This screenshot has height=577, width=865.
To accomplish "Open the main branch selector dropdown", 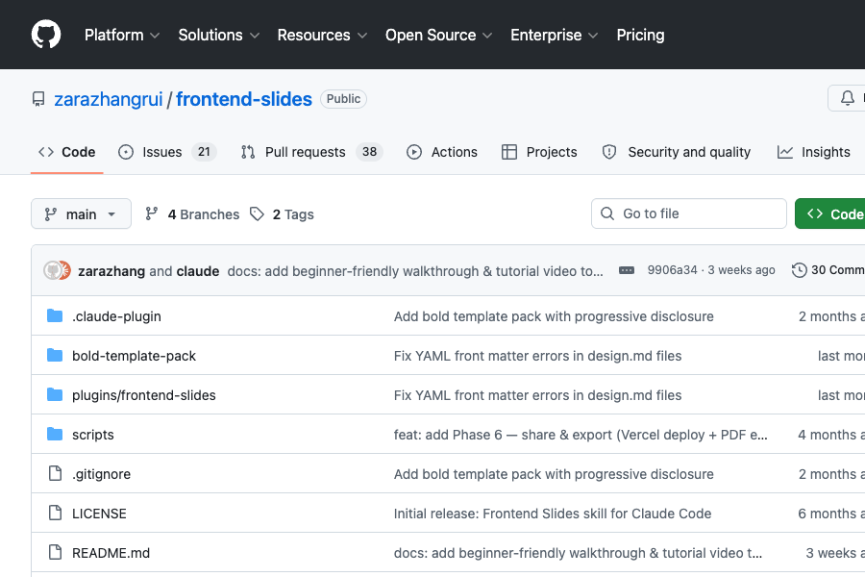I will point(81,213).
